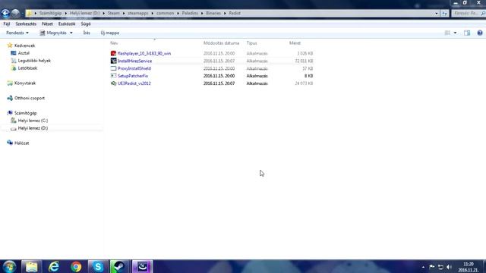Screen dimensions: 486x273
Task: Open Hálózat in the sidebar
Action: click(22, 143)
